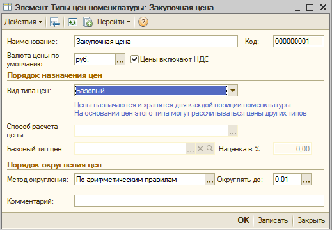Click clear X button for Базовый тип цен
Viewport: 332px width, 230px height.
[200, 148]
